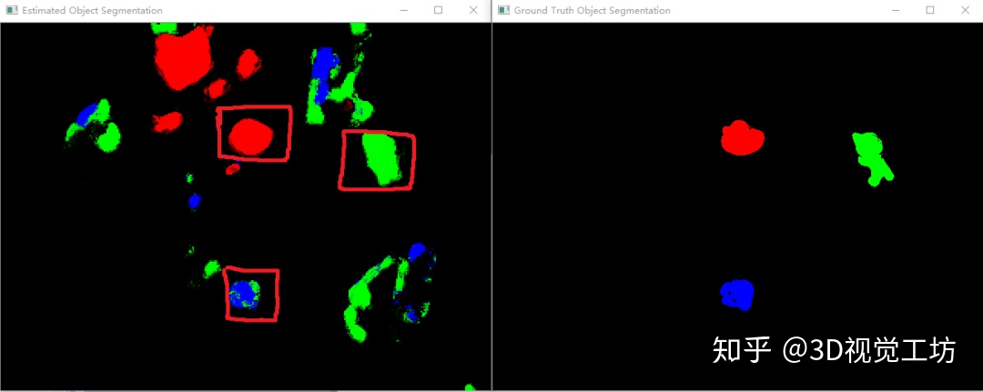Click the red blob in Ground Truth window

click(x=743, y=137)
